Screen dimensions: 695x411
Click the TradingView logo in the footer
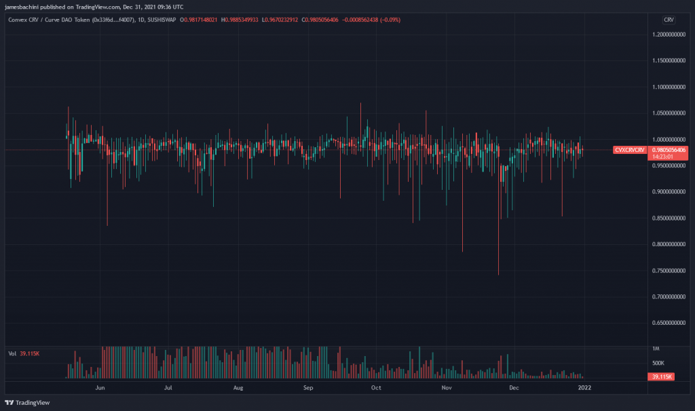pos(27,403)
